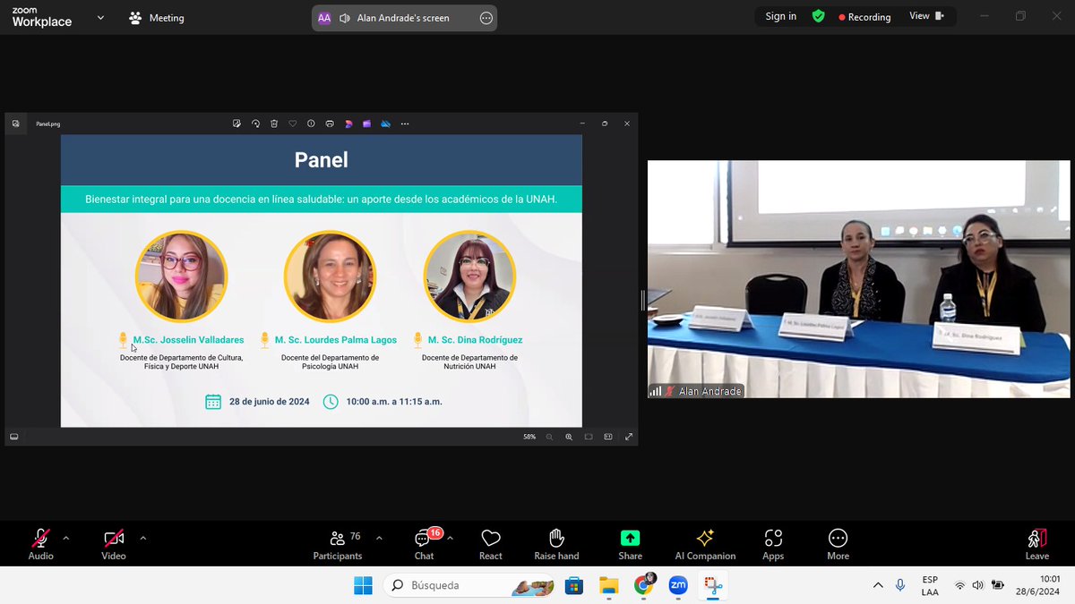This screenshot has width=1075, height=604.
Task: Click the Windows Start button
Action: click(363, 585)
